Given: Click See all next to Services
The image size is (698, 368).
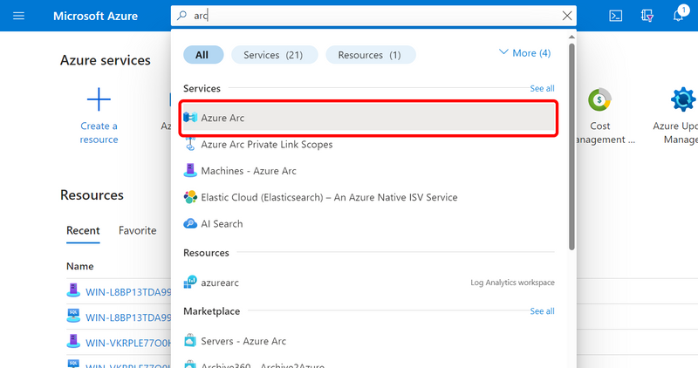Looking at the screenshot, I should (x=542, y=89).
